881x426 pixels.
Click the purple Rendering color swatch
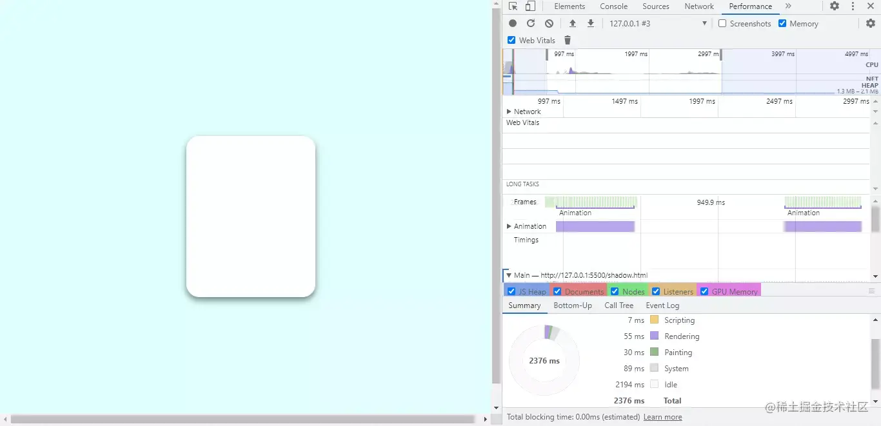pos(654,336)
